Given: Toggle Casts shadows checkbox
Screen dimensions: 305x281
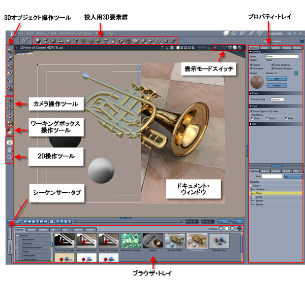Looking at the screenshot, I should (272, 64).
